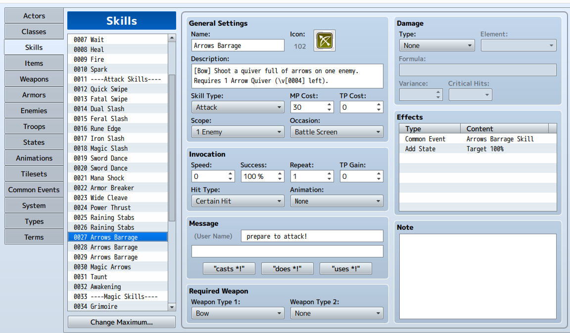Switch to the Tilesets tab
The height and width of the screenshot is (333, 570).
pos(34,174)
